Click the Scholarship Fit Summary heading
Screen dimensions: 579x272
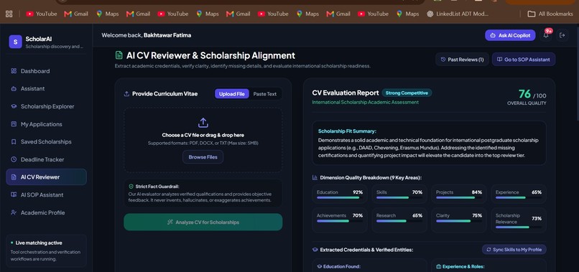coord(347,131)
